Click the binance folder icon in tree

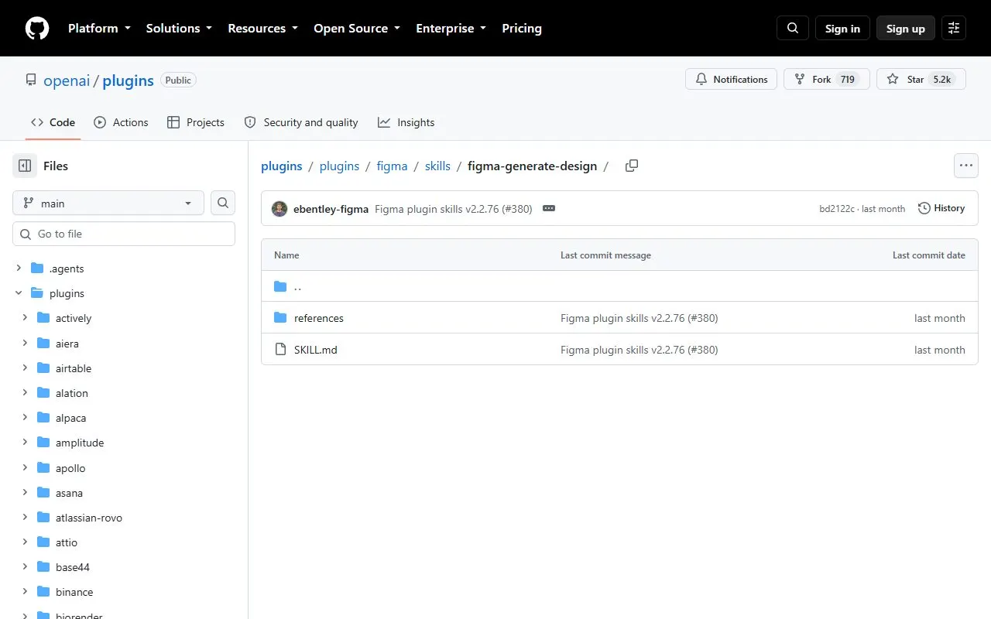43,592
